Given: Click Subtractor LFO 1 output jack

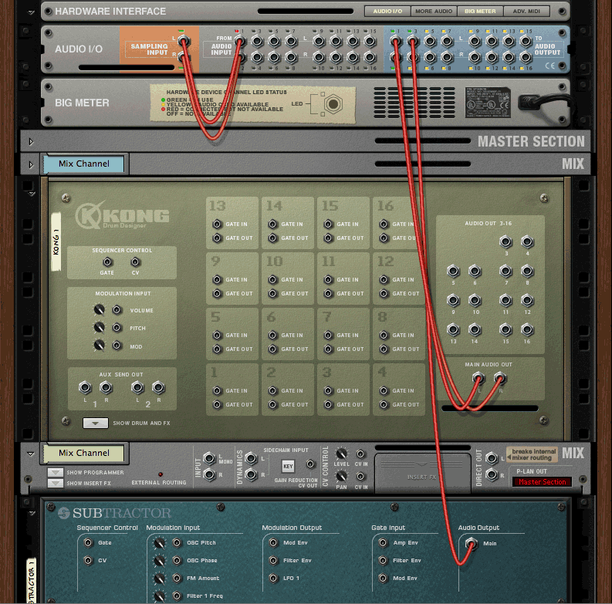Looking at the screenshot, I should [273, 578].
